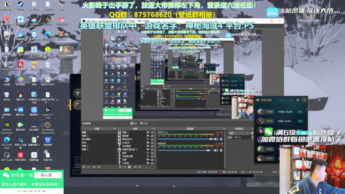Open OBS Studio desktop shortcut

6,156
